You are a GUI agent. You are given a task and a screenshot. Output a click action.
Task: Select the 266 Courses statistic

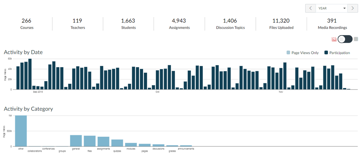(27, 24)
